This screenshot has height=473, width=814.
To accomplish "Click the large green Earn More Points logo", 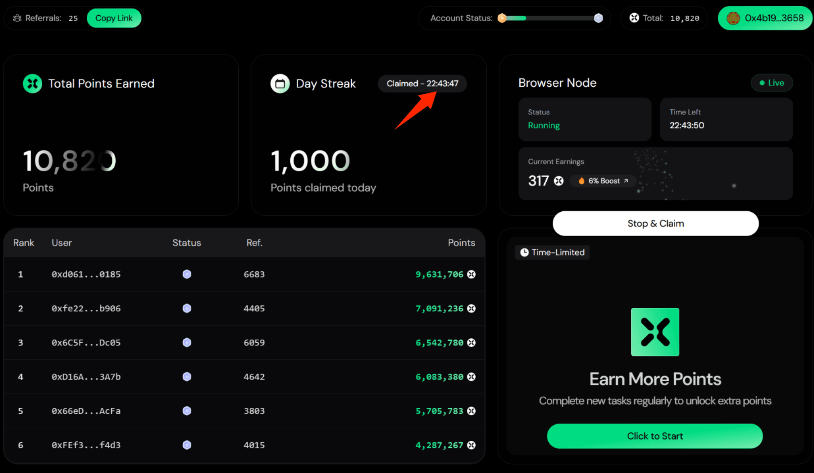I will pyautogui.click(x=655, y=332).
